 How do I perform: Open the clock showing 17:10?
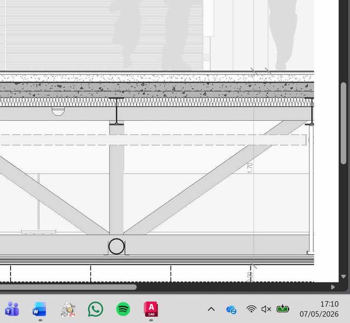329,304
